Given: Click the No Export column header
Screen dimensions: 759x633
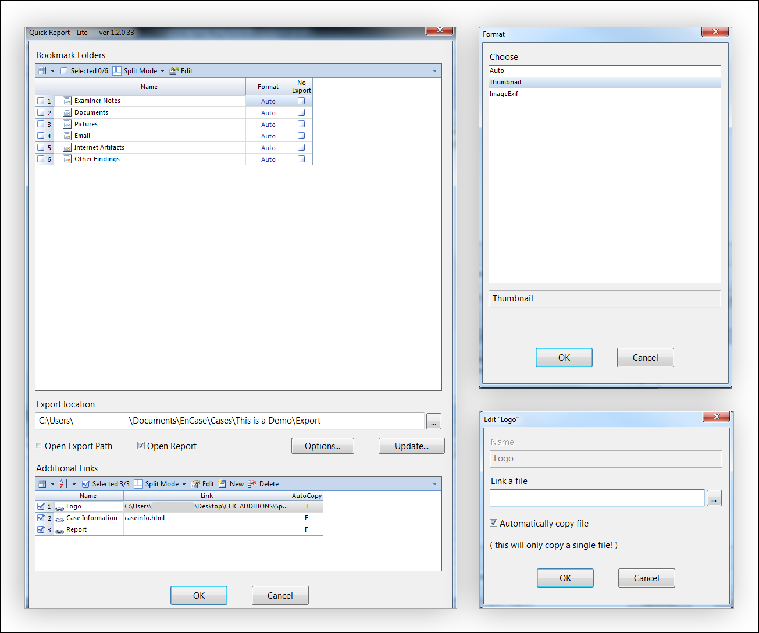Looking at the screenshot, I should click(301, 87).
